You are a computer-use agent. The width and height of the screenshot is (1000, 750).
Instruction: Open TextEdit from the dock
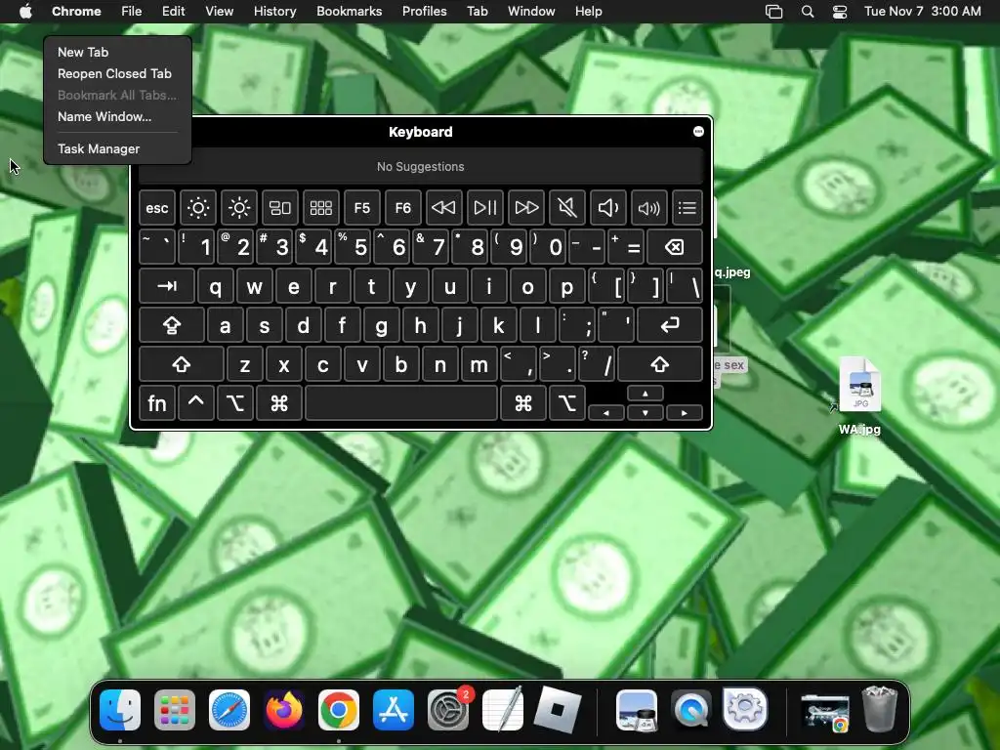pos(503,710)
